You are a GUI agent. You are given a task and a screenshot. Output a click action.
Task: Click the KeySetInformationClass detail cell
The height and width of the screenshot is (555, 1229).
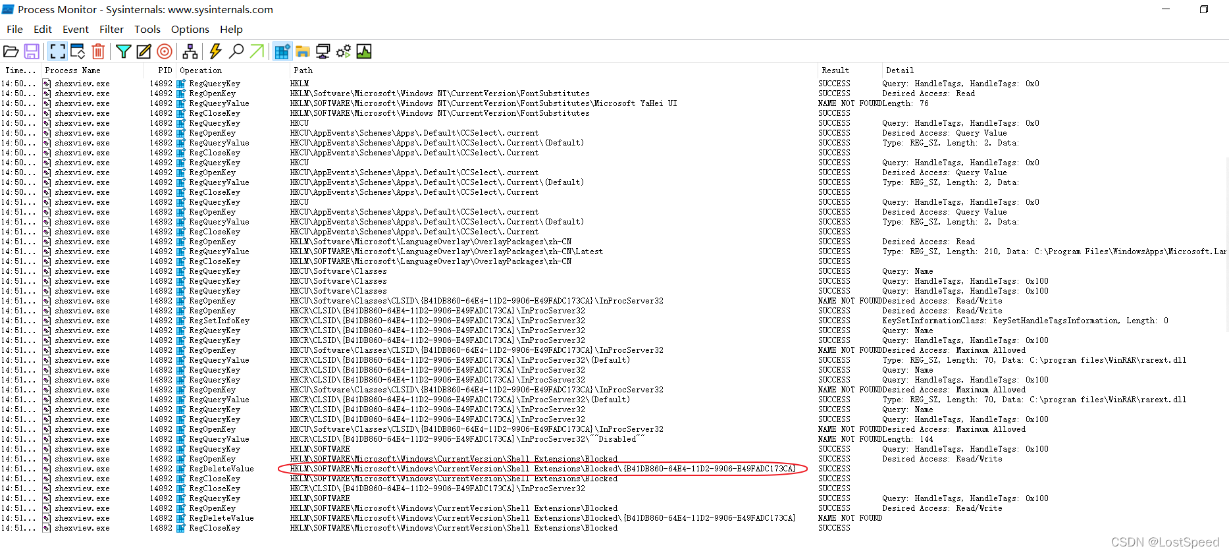[x=1026, y=321]
